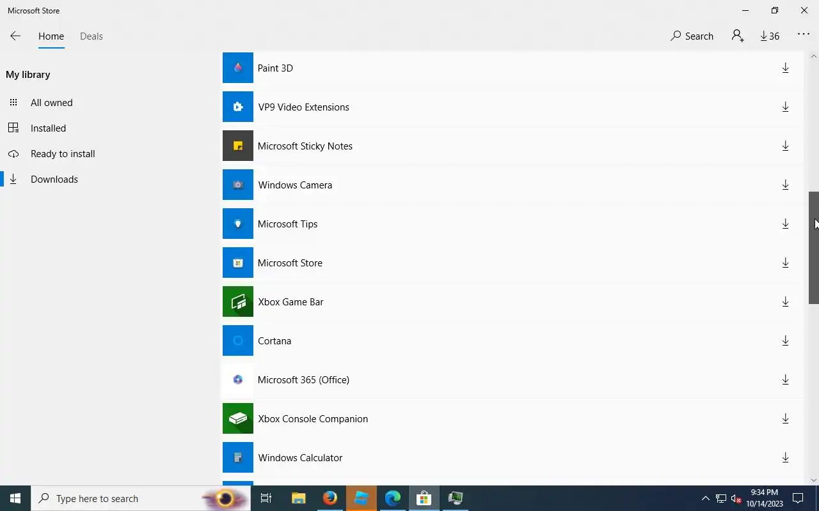The width and height of the screenshot is (819, 511).
Task: Download Microsoft 365 (Office)
Action: coord(785,379)
